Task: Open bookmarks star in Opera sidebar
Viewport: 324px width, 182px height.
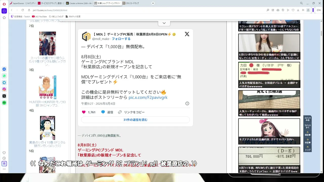Action: pyautogui.click(x=4, y=18)
